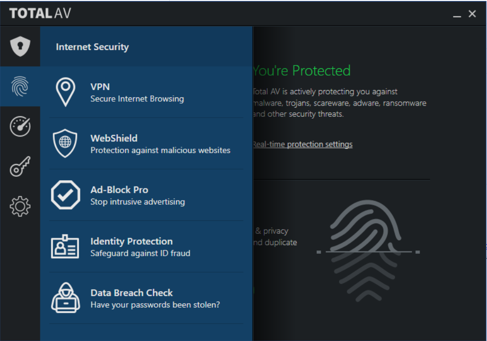Click 'Safeguard against ID fraud' text

(x=140, y=253)
